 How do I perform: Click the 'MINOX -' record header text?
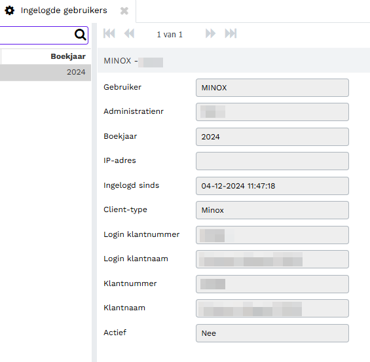[x=120, y=61]
